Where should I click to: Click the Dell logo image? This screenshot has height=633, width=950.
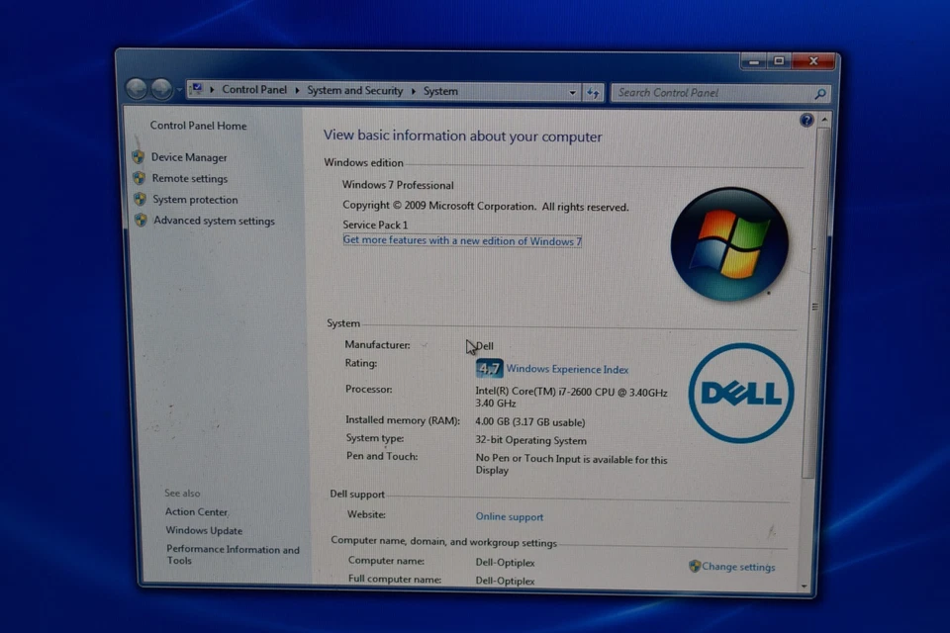tap(741, 393)
